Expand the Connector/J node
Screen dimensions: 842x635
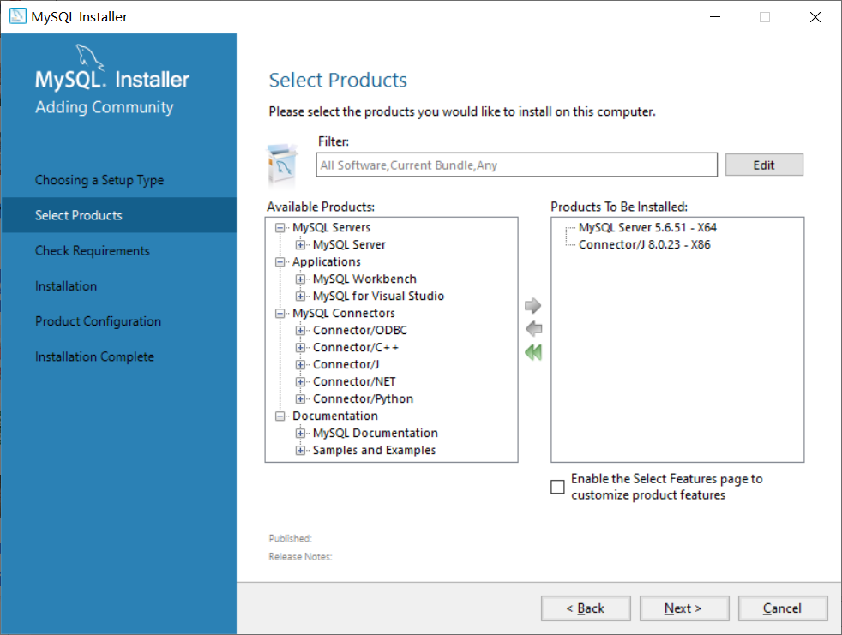click(300, 365)
